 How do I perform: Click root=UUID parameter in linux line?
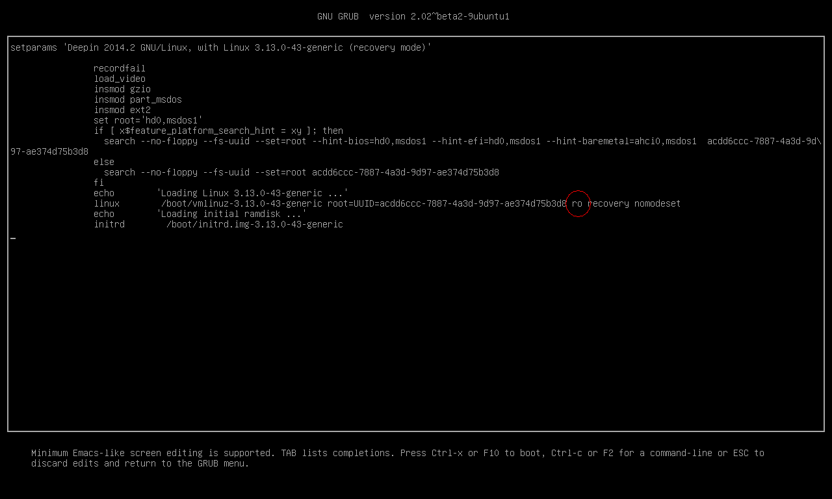pos(447,203)
